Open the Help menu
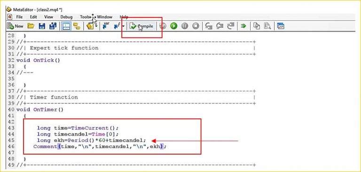 [124, 17]
